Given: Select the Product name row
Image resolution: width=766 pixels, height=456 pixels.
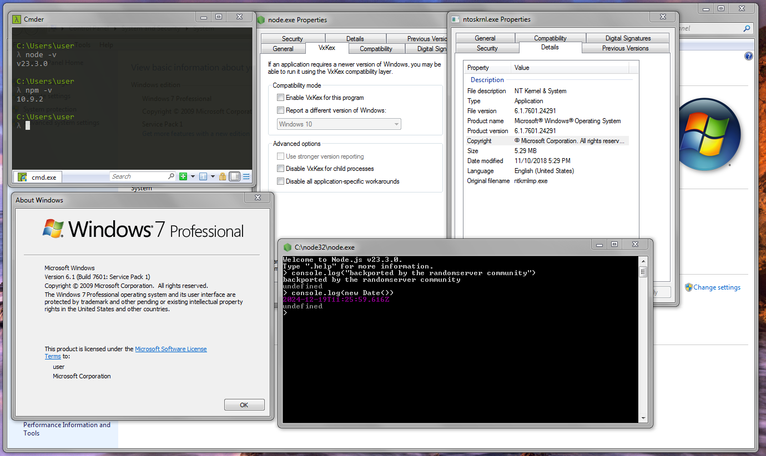Looking at the screenshot, I should [547, 121].
